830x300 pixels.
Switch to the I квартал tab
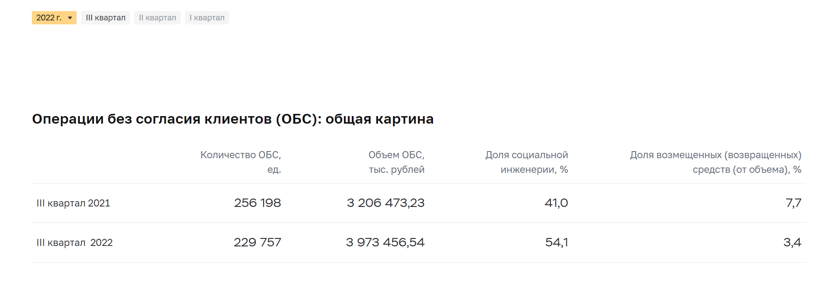pyautogui.click(x=207, y=18)
